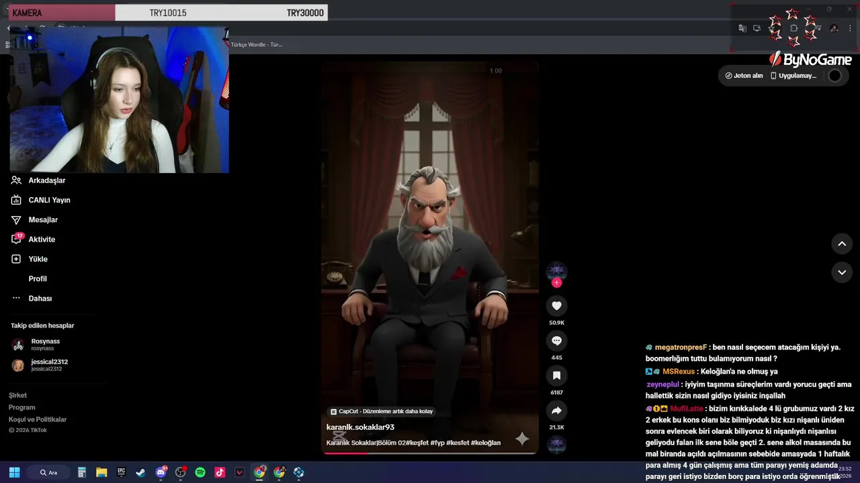The image size is (860, 483).
Task: Open Steam from the taskbar
Action: 140,472
